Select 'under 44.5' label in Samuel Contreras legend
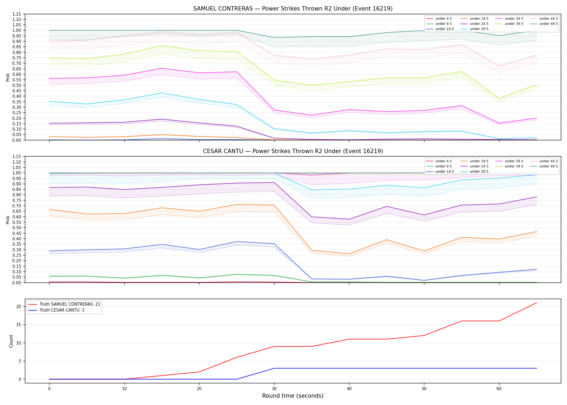The image size is (567, 405). tap(549, 19)
